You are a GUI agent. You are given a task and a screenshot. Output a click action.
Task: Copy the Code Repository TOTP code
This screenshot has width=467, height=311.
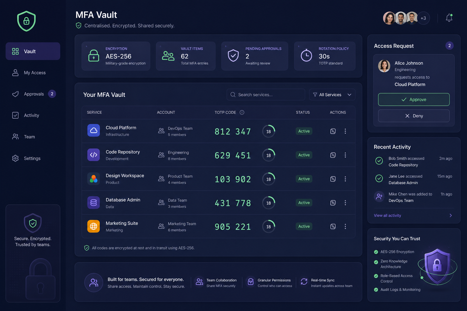333,155
